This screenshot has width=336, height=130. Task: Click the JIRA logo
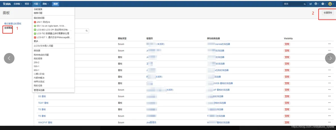click(x=7, y=4)
